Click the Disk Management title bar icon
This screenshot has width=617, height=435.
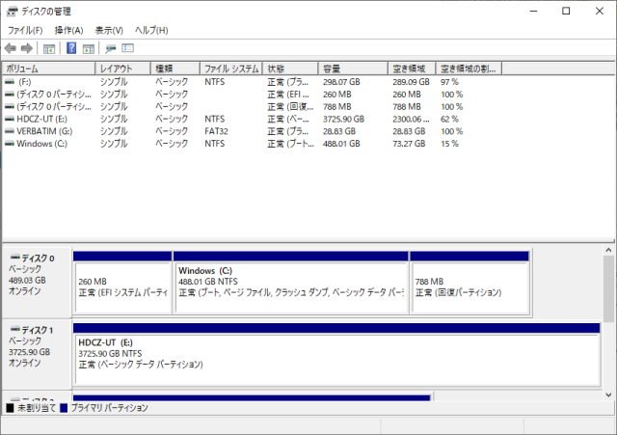click(12, 12)
